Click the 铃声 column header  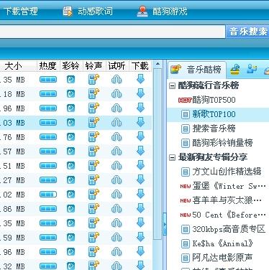(x=94, y=66)
